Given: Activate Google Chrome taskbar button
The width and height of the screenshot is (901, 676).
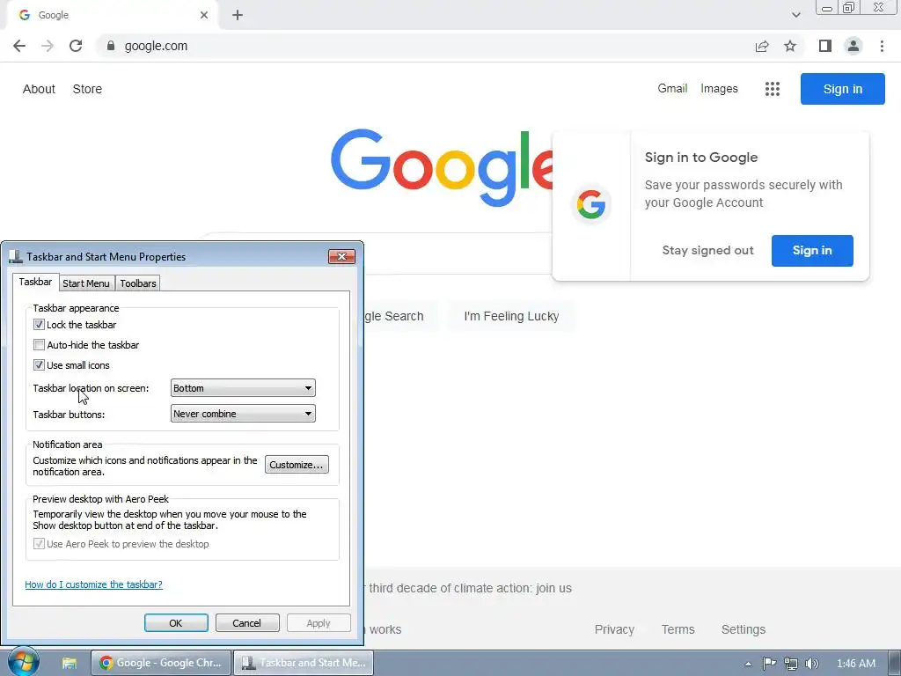Looking at the screenshot, I should (x=162, y=663).
